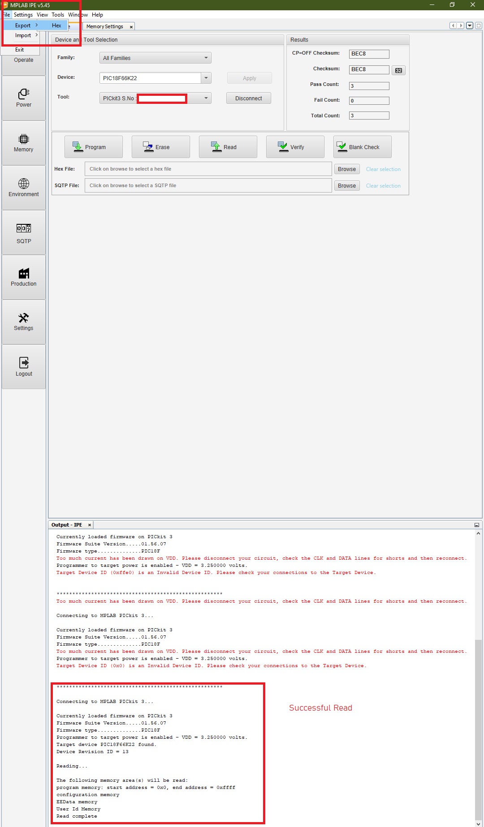Select the Output - IPE tab
This screenshot has height=827, width=484.
(x=67, y=525)
